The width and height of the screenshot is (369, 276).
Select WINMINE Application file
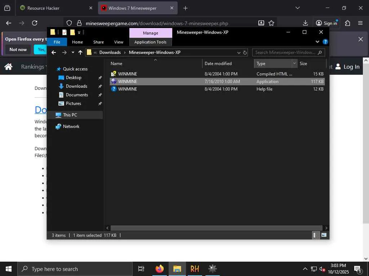[217, 82]
